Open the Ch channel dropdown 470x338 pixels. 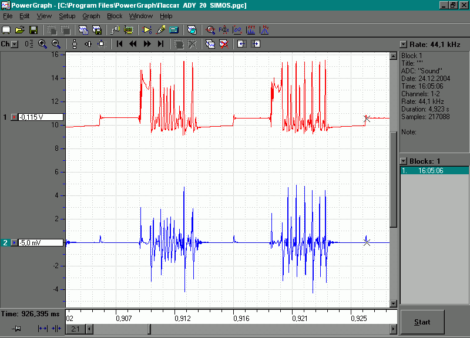tap(15, 45)
